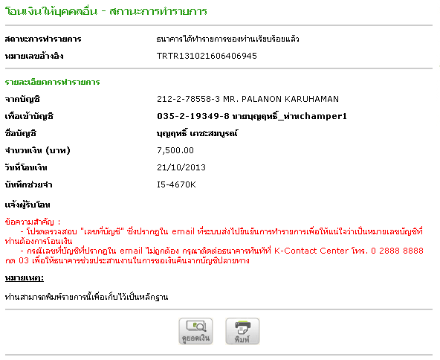
Task: Click the จำนวนเงิน (บาท) label
Action: point(38,150)
